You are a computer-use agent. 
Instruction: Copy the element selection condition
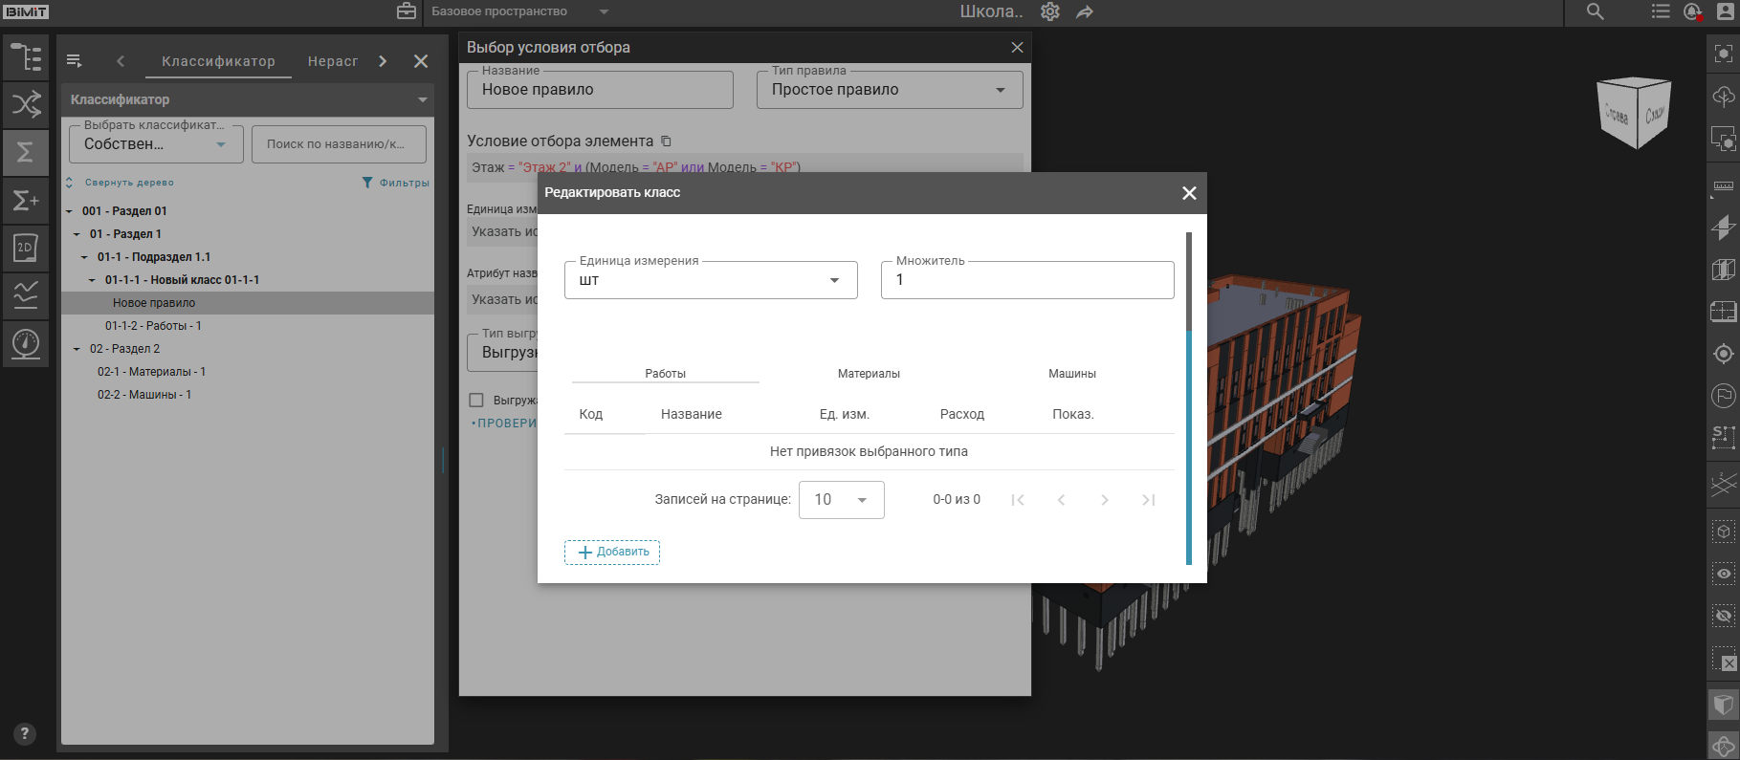coord(667,141)
